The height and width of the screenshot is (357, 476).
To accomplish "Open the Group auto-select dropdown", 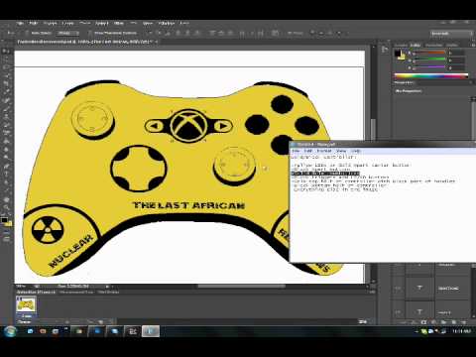I will pos(67,33).
